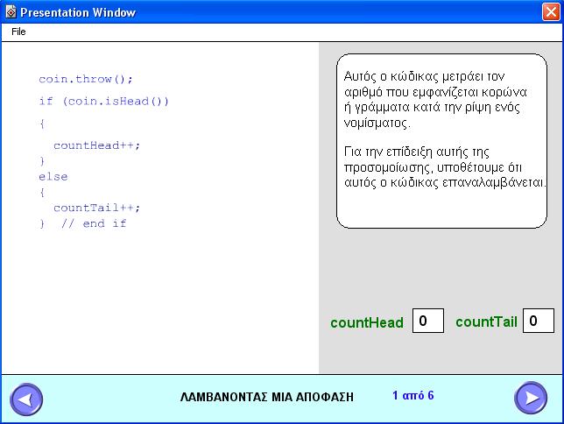Click the countHead++; statement
This screenshot has height=424, width=564.
(x=96, y=145)
